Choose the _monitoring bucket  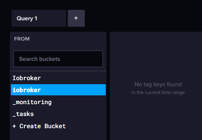pyautogui.click(x=58, y=102)
